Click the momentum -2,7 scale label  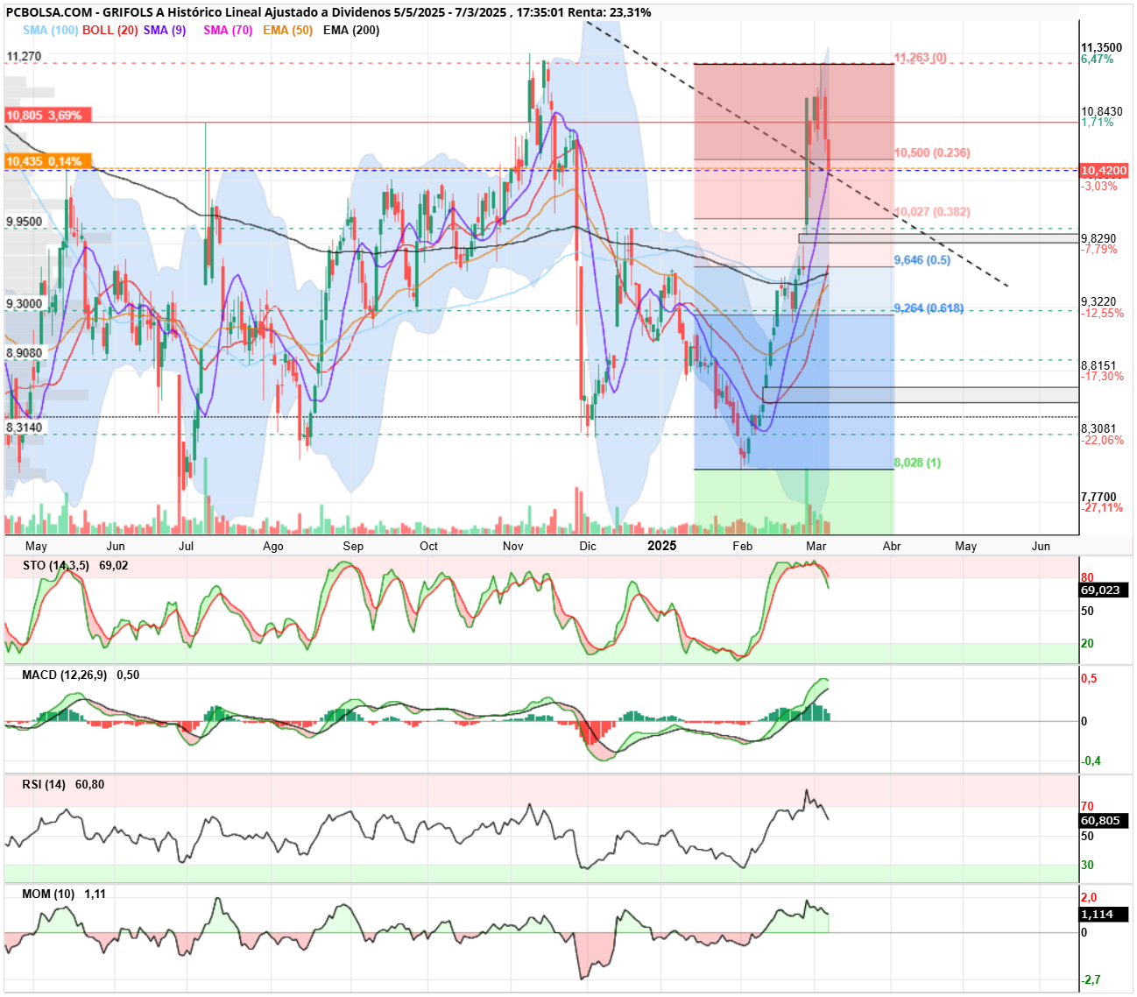(x=1091, y=979)
